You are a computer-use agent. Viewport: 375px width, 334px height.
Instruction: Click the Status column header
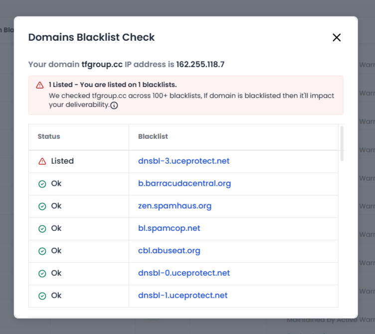point(49,136)
